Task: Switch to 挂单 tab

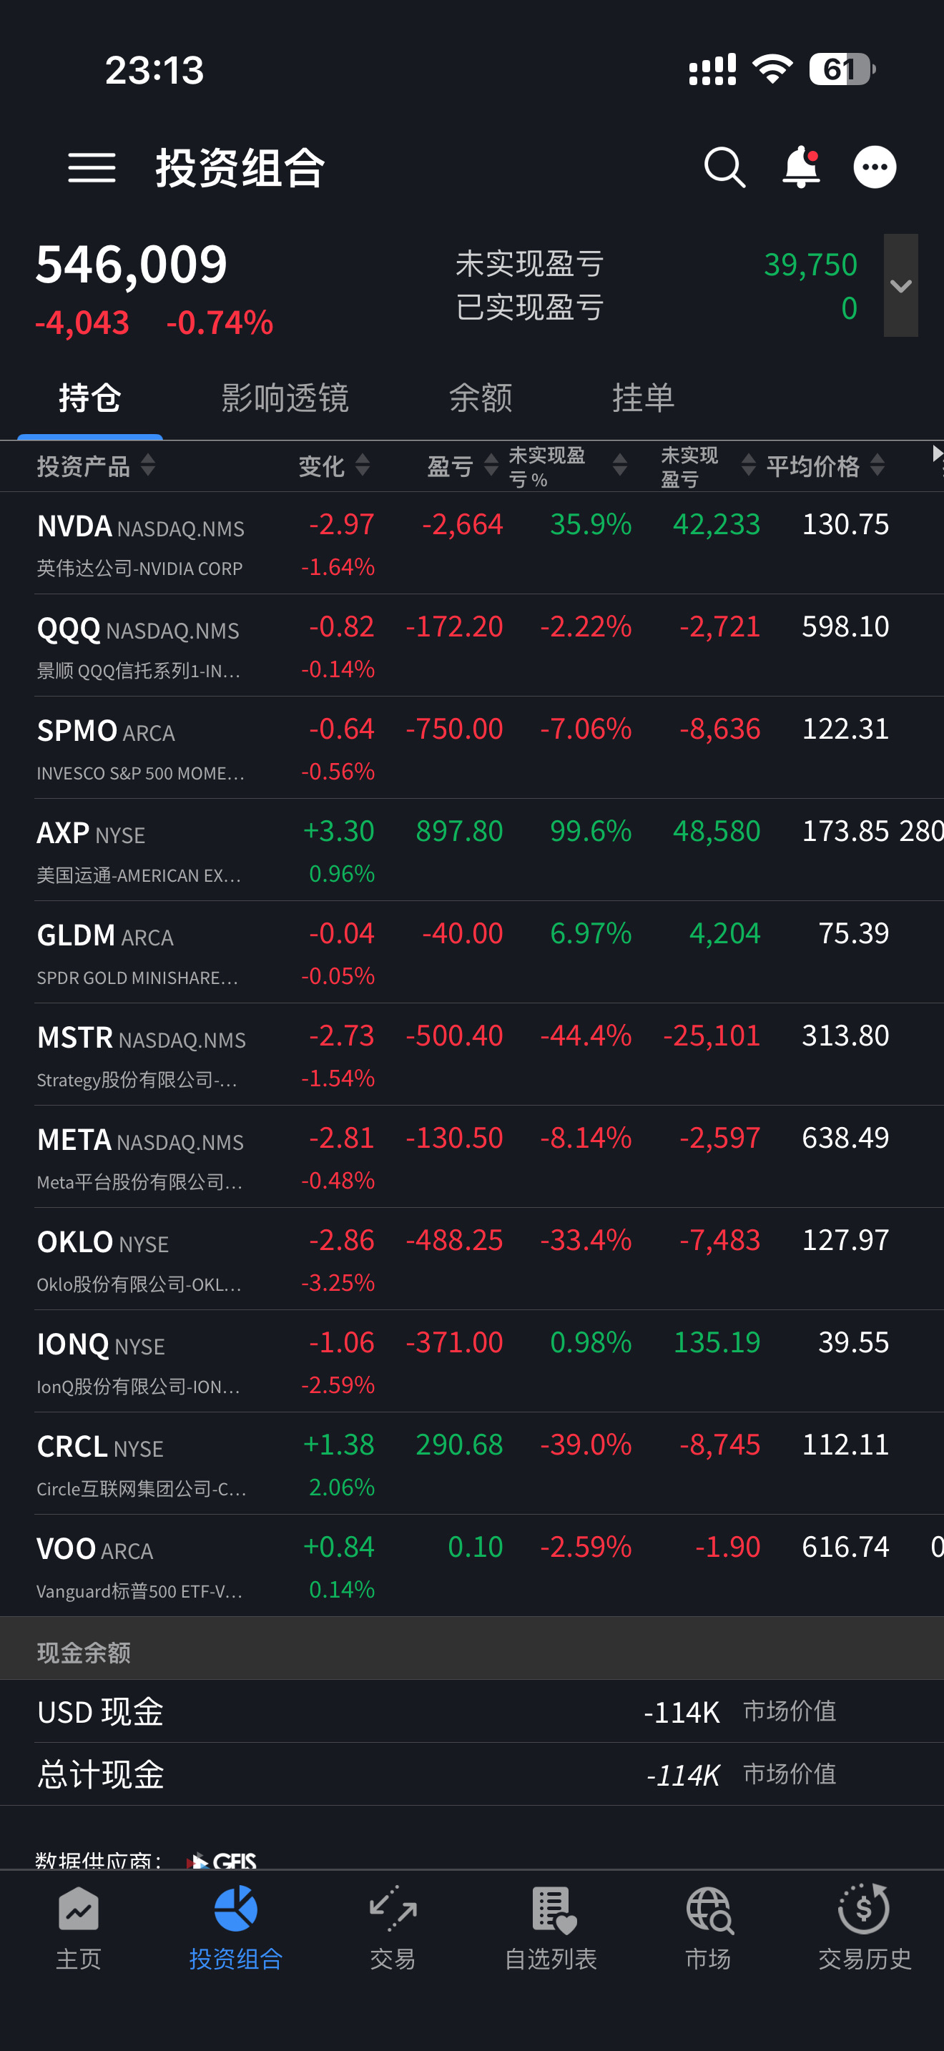Action: coord(643,398)
